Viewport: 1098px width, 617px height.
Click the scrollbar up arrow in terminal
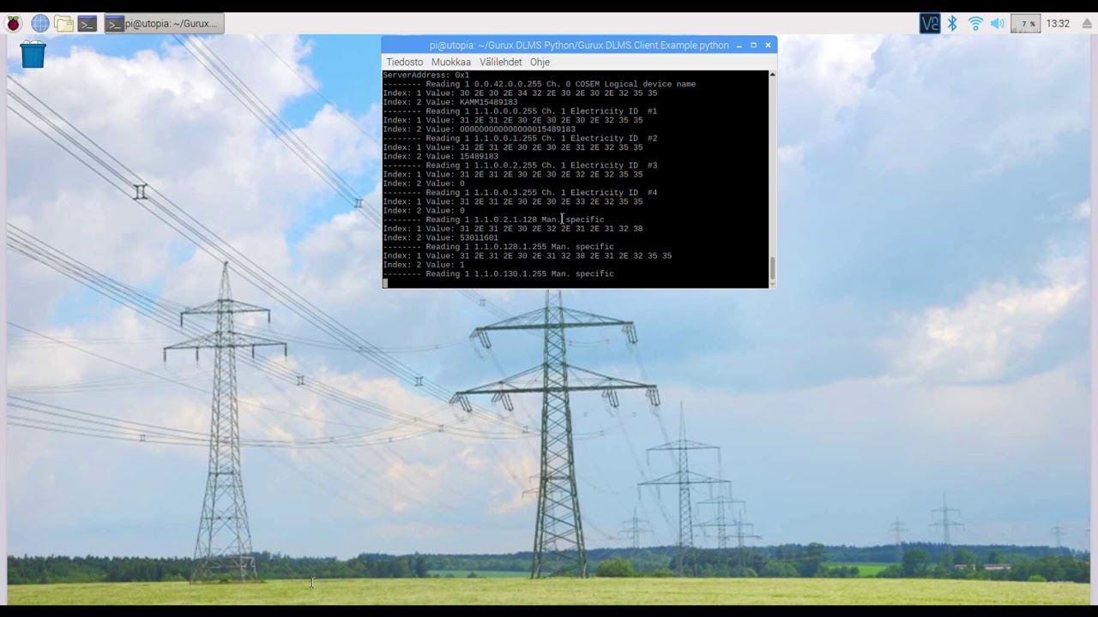tap(772, 75)
